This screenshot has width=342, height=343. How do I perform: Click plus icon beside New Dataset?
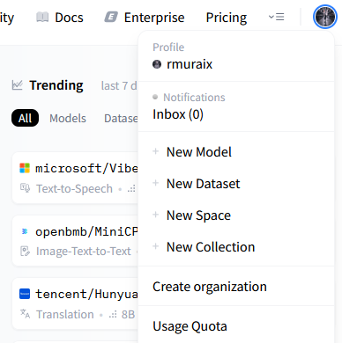[x=156, y=183]
